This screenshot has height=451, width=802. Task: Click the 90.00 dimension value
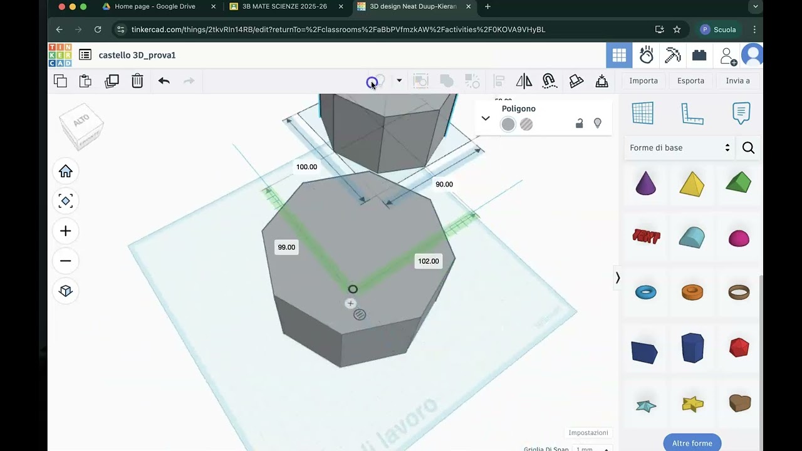point(444,184)
